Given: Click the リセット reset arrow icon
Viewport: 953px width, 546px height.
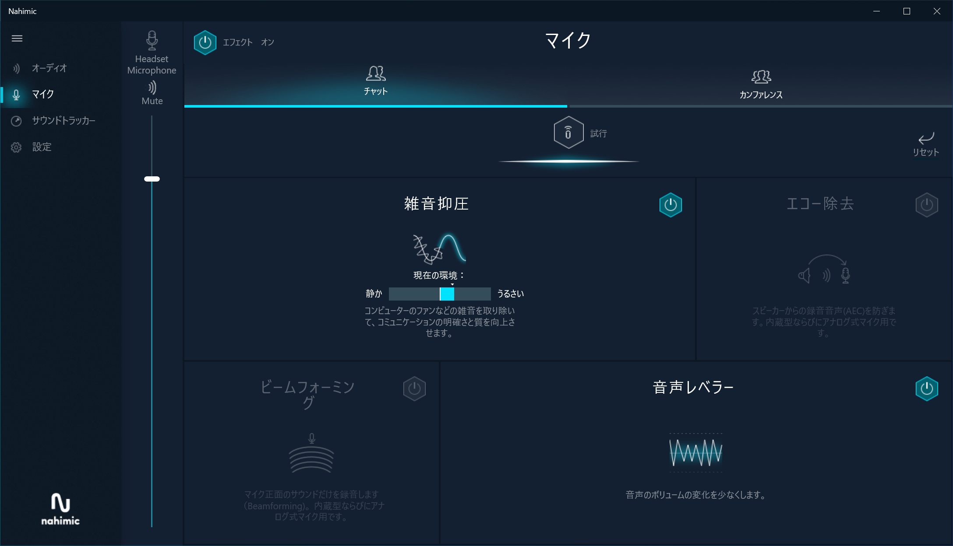Looking at the screenshot, I should click(x=926, y=139).
